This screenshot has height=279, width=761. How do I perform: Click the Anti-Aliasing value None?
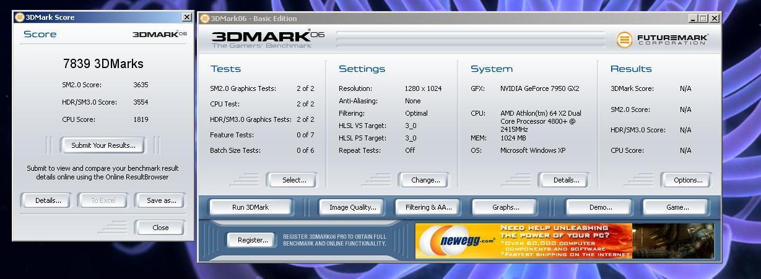[x=412, y=101]
